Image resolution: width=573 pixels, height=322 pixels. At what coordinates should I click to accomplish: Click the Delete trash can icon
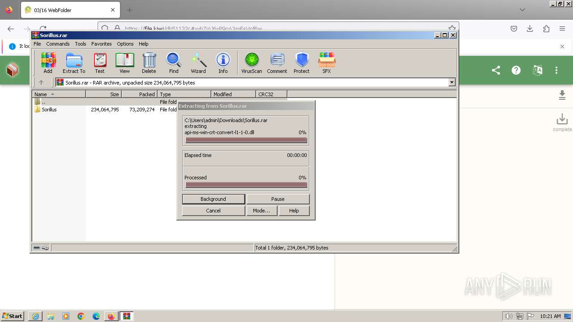click(x=149, y=63)
